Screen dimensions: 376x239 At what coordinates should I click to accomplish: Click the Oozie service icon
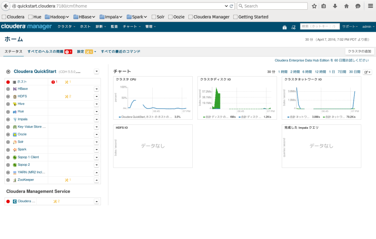(15, 135)
